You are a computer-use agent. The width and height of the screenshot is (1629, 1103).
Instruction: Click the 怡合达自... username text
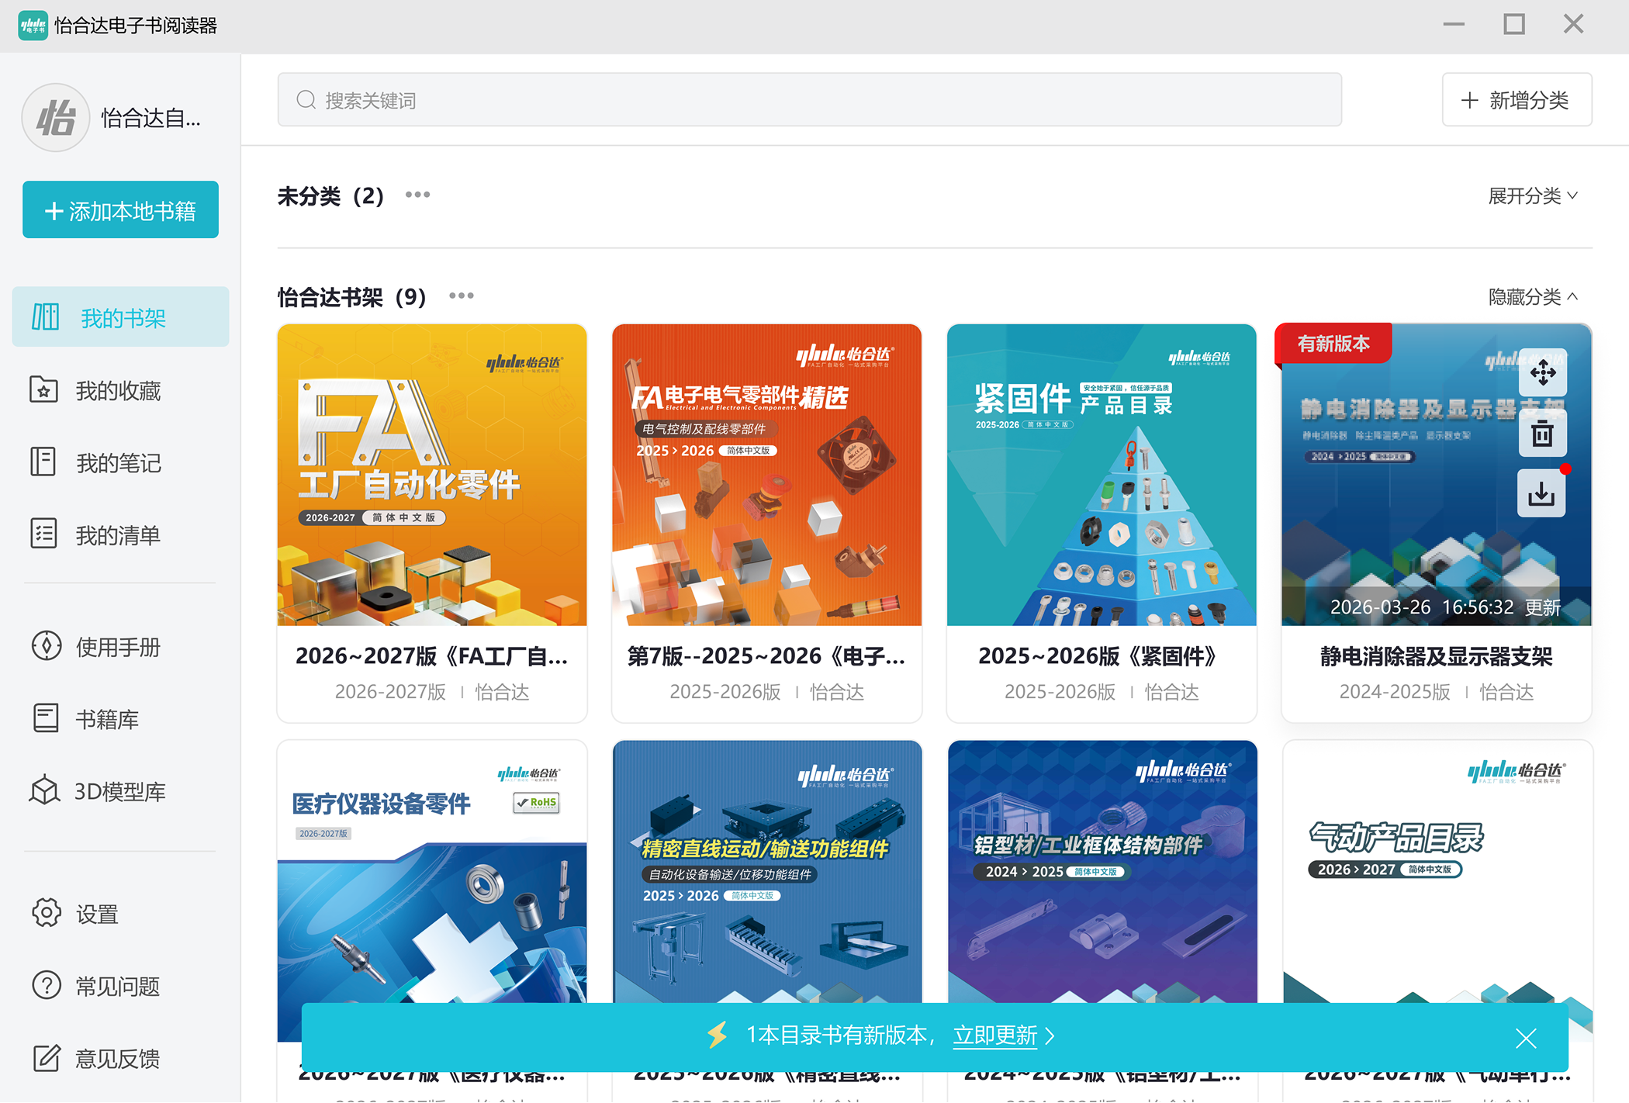click(x=151, y=118)
